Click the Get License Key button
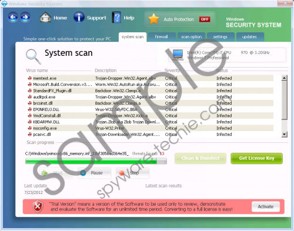294x231 pixels. [256, 158]
